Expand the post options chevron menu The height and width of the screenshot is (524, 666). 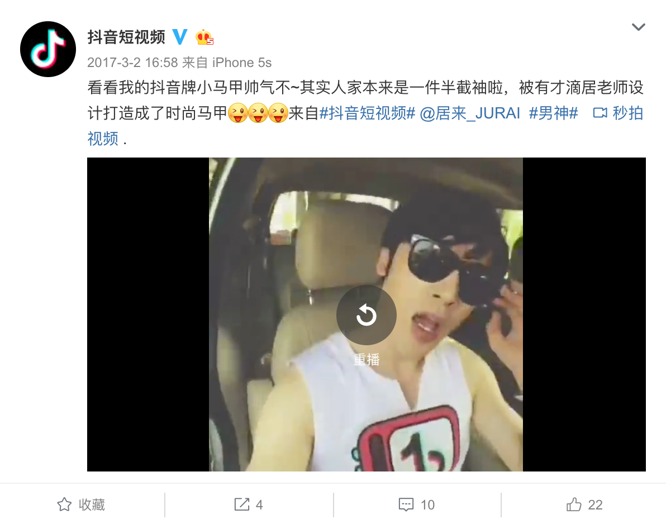(x=639, y=27)
